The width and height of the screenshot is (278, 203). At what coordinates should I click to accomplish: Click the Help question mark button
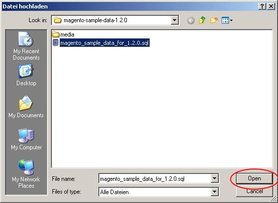coord(262,6)
